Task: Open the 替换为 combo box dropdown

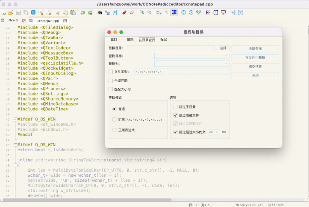Action: [x=227, y=63]
